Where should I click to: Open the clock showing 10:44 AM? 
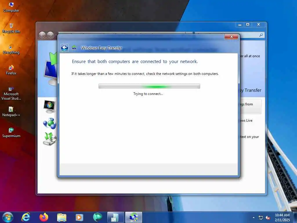coord(282,217)
